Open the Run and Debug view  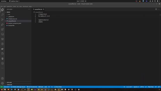[x=2, y=25]
